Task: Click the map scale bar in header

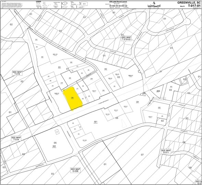Action: coord(154,6)
